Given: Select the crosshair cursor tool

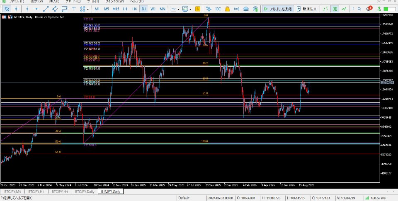Looking at the screenshot, I should click(16, 9).
